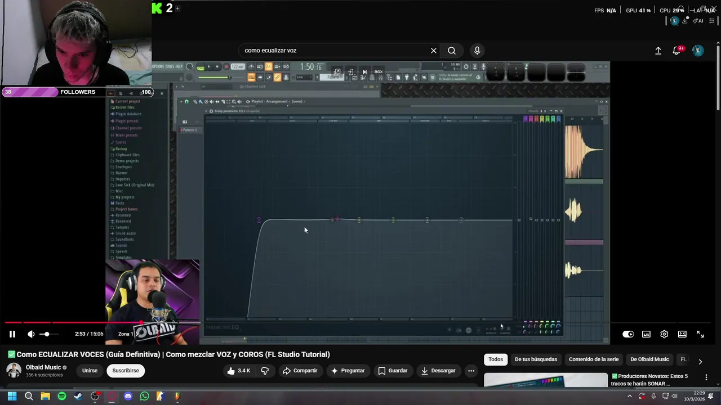This screenshot has width=721, height=405.
Task: Open the Olbaid Music channel avatar
Action: tap(14, 371)
